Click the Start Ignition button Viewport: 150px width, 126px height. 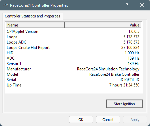coord(125,104)
